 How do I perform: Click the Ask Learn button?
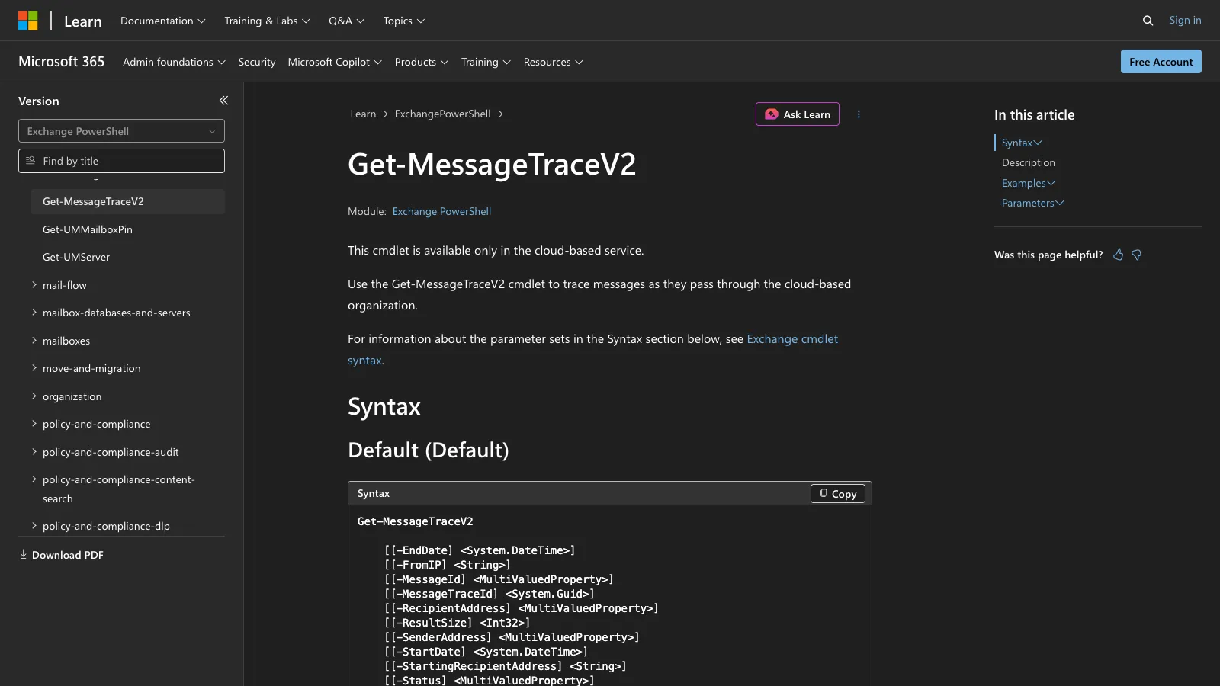click(x=797, y=114)
